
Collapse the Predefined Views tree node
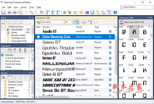pyautogui.click(x=2, y=27)
